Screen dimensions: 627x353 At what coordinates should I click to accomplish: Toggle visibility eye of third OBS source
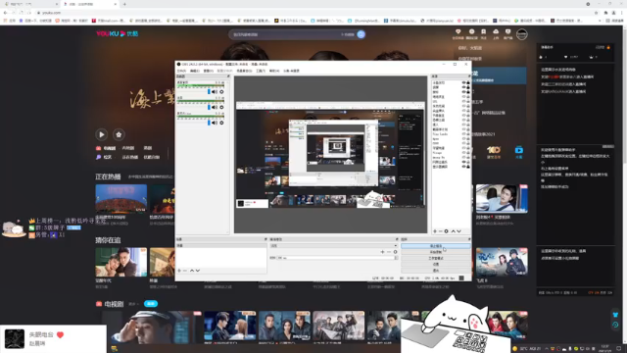point(463,92)
